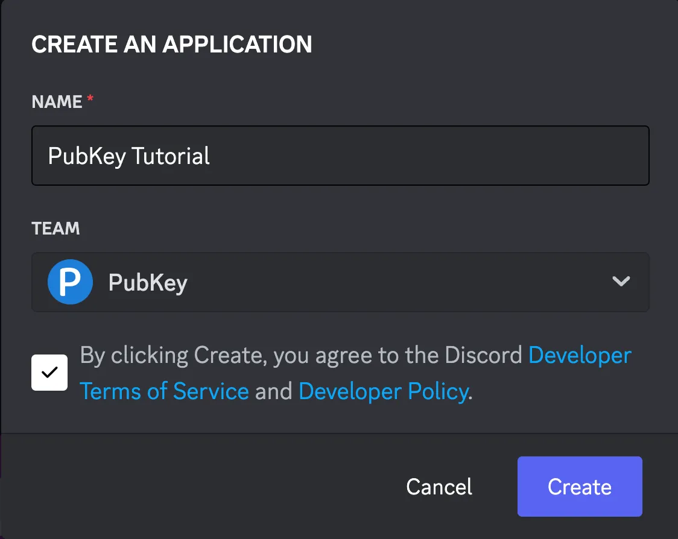678x539 pixels.
Task: Click the "PubKey Tutorial" text in name field
Action: [x=129, y=156]
